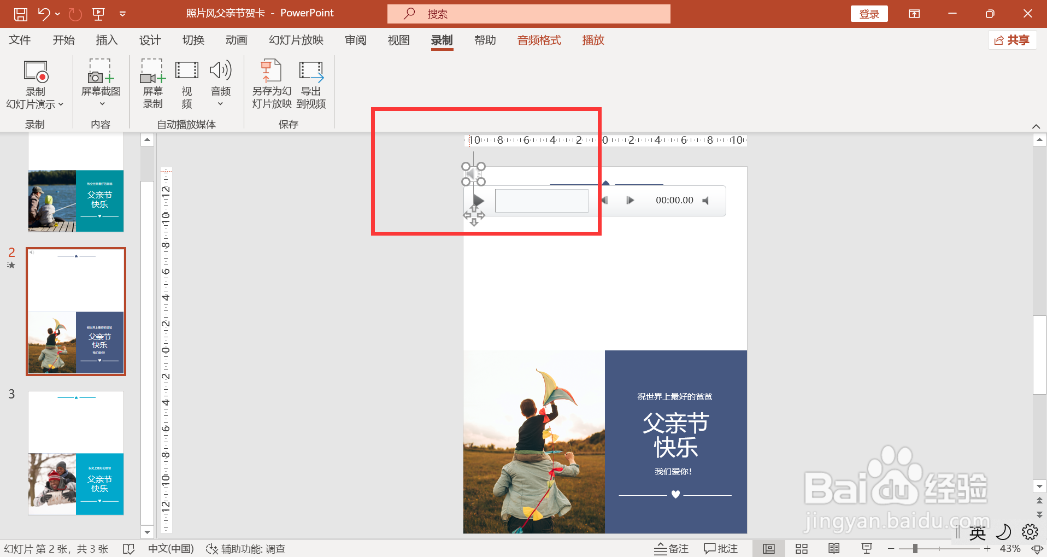1047x557 pixels.
Task: Switch to the 播放 playback tab
Action: [593, 40]
